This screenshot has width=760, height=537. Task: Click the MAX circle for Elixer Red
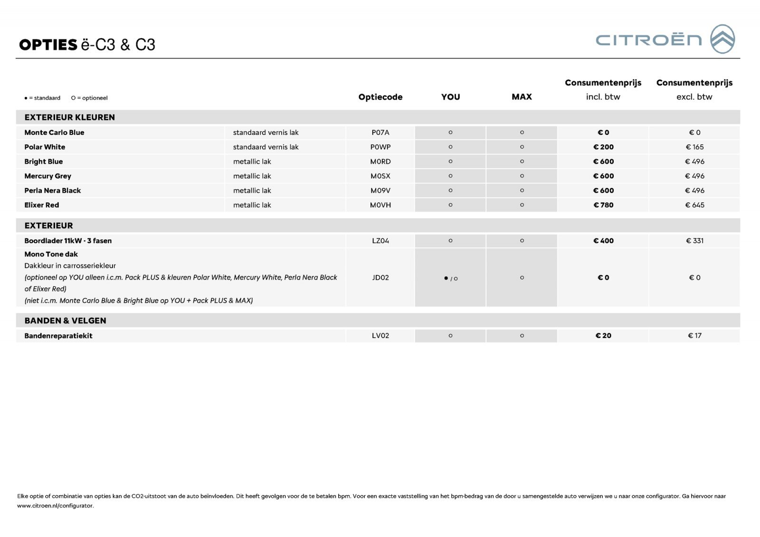point(522,205)
